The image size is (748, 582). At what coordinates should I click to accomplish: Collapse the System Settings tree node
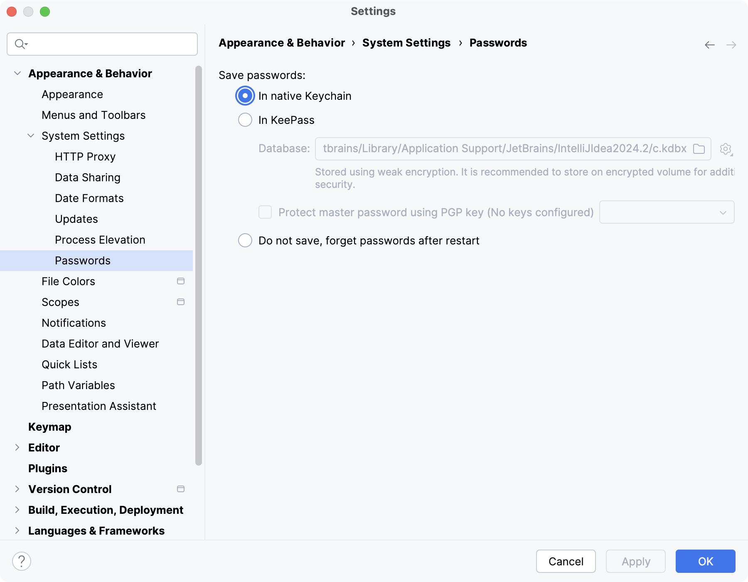click(x=31, y=136)
